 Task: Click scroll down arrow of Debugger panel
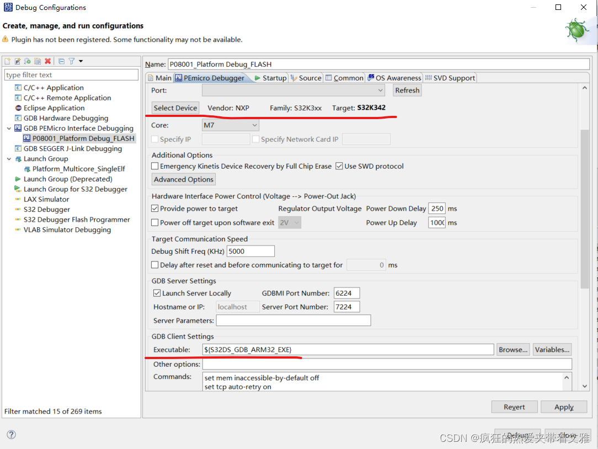(x=585, y=386)
